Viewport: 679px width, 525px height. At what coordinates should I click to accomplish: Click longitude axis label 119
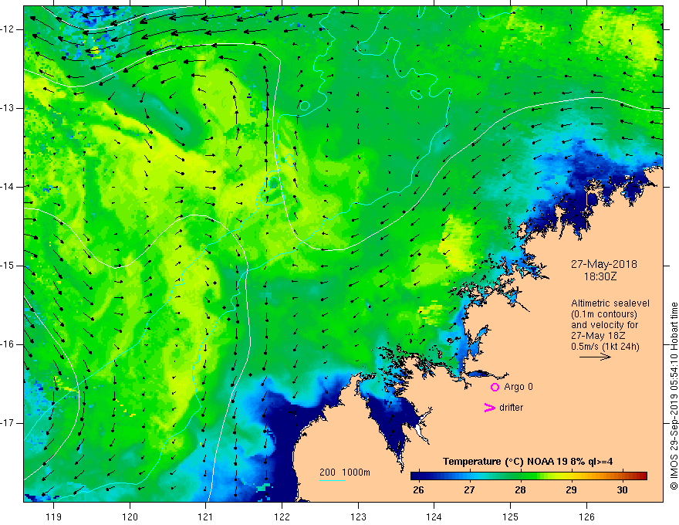54,517
